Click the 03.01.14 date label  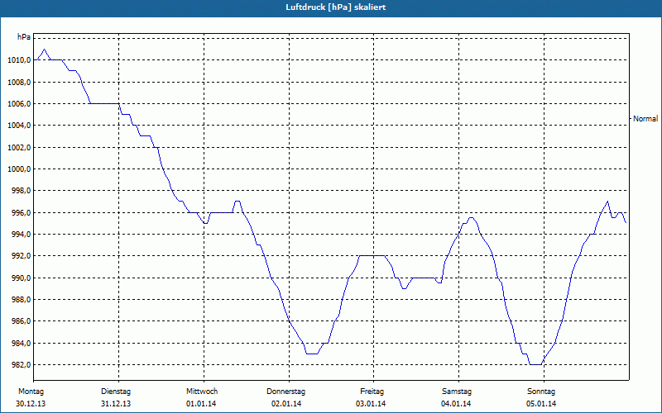[x=371, y=404]
